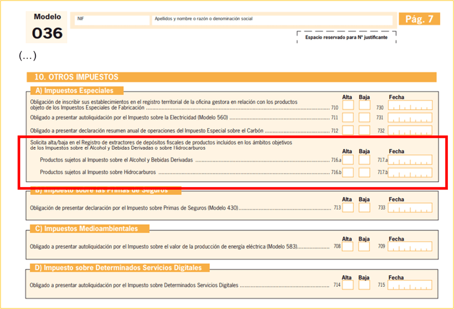Select Alta for Determinados Servicios Digitales 714

click(x=348, y=285)
